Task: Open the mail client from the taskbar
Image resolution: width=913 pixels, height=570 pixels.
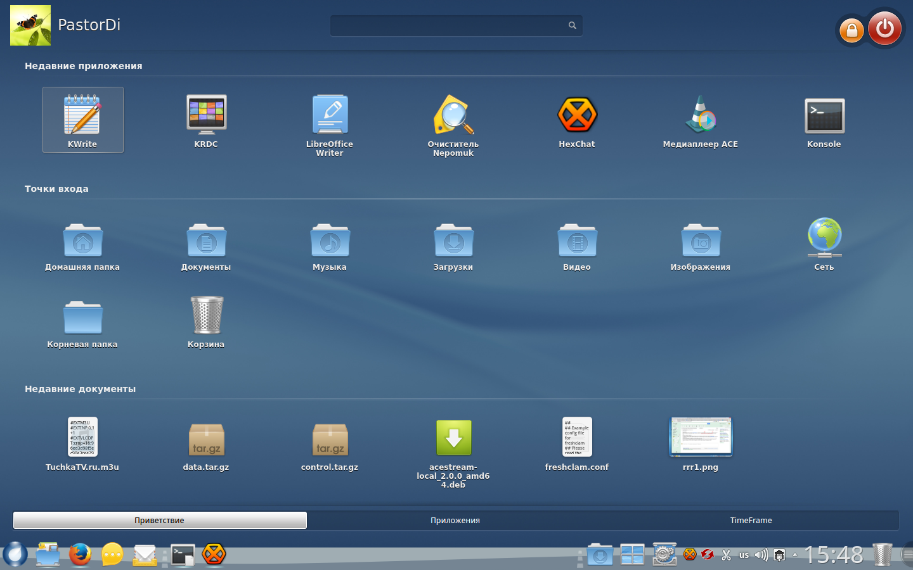Action: [145, 555]
